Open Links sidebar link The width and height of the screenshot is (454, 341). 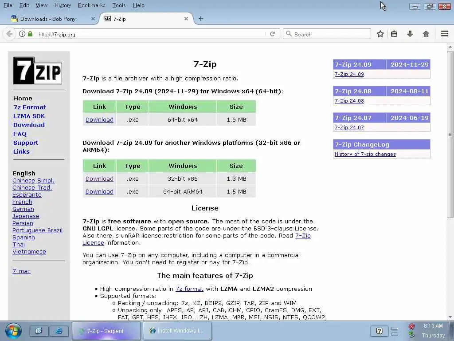point(21,152)
